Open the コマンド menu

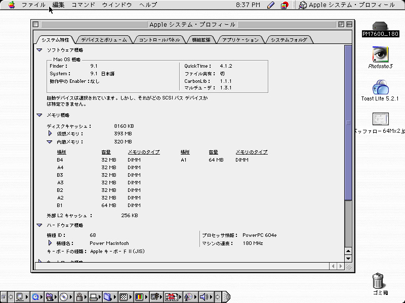(x=83, y=5)
